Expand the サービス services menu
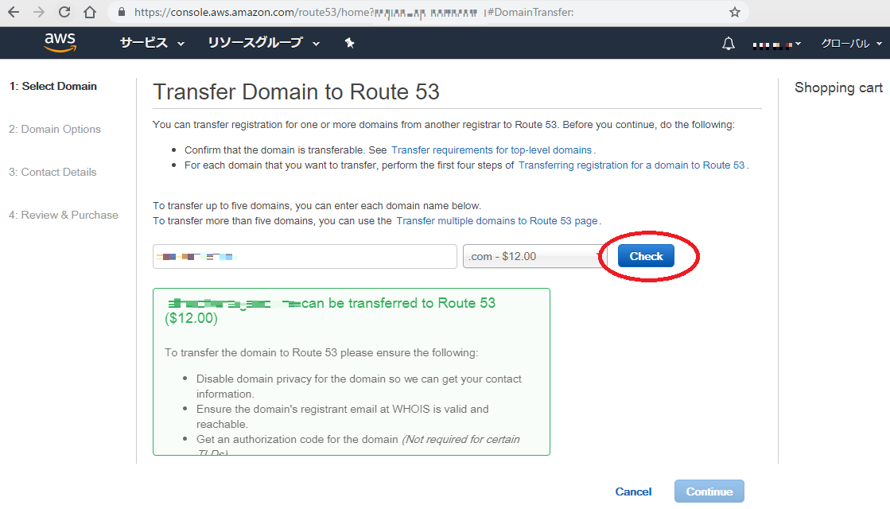 [x=152, y=43]
